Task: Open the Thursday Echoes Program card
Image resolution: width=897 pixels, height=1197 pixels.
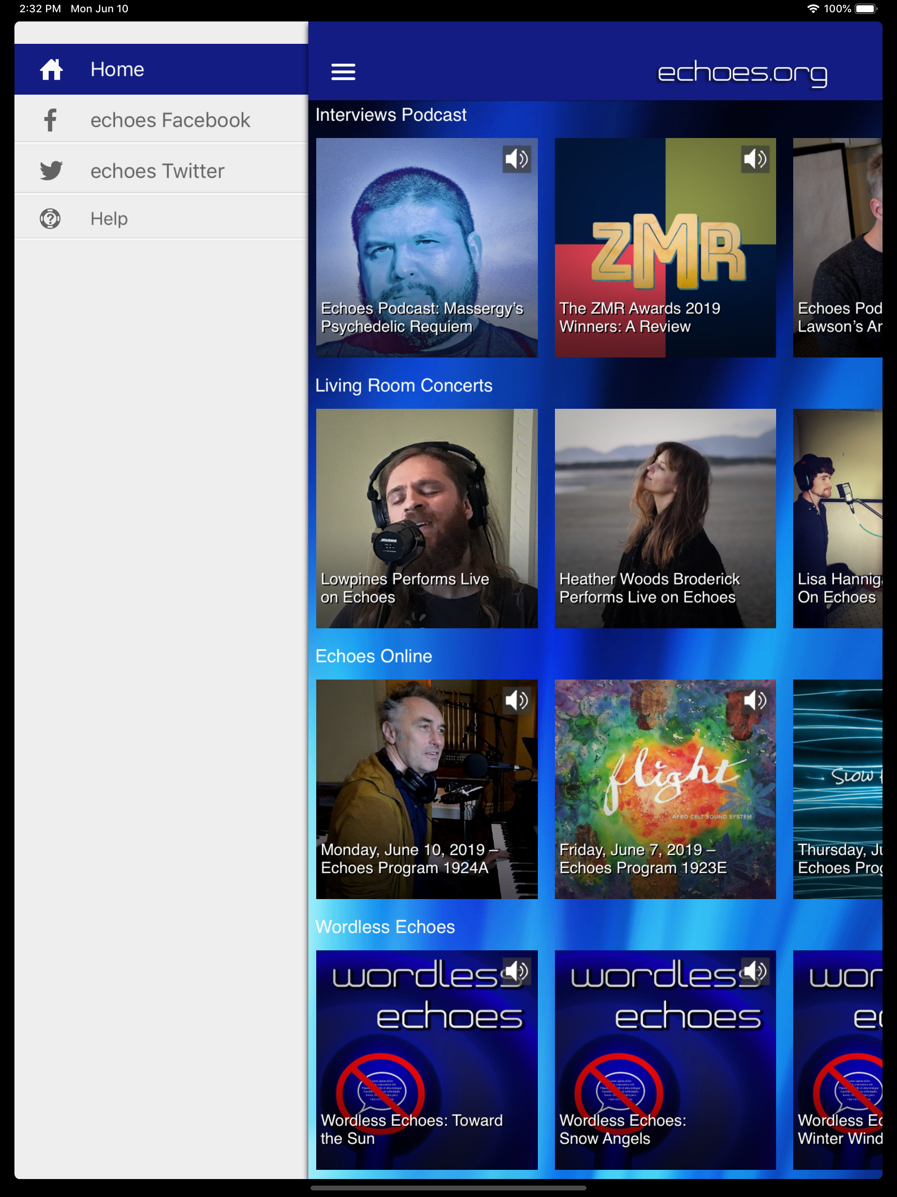Action: click(837, 789)
